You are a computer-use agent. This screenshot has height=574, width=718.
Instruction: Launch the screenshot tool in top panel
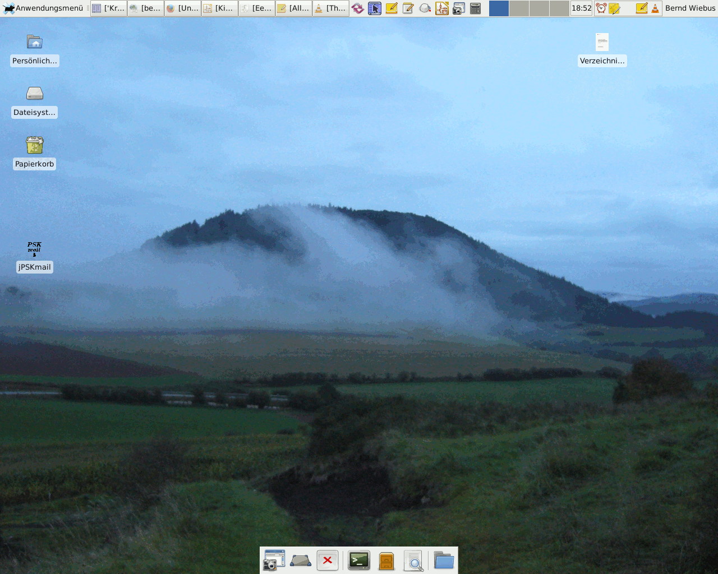[459, 8]
